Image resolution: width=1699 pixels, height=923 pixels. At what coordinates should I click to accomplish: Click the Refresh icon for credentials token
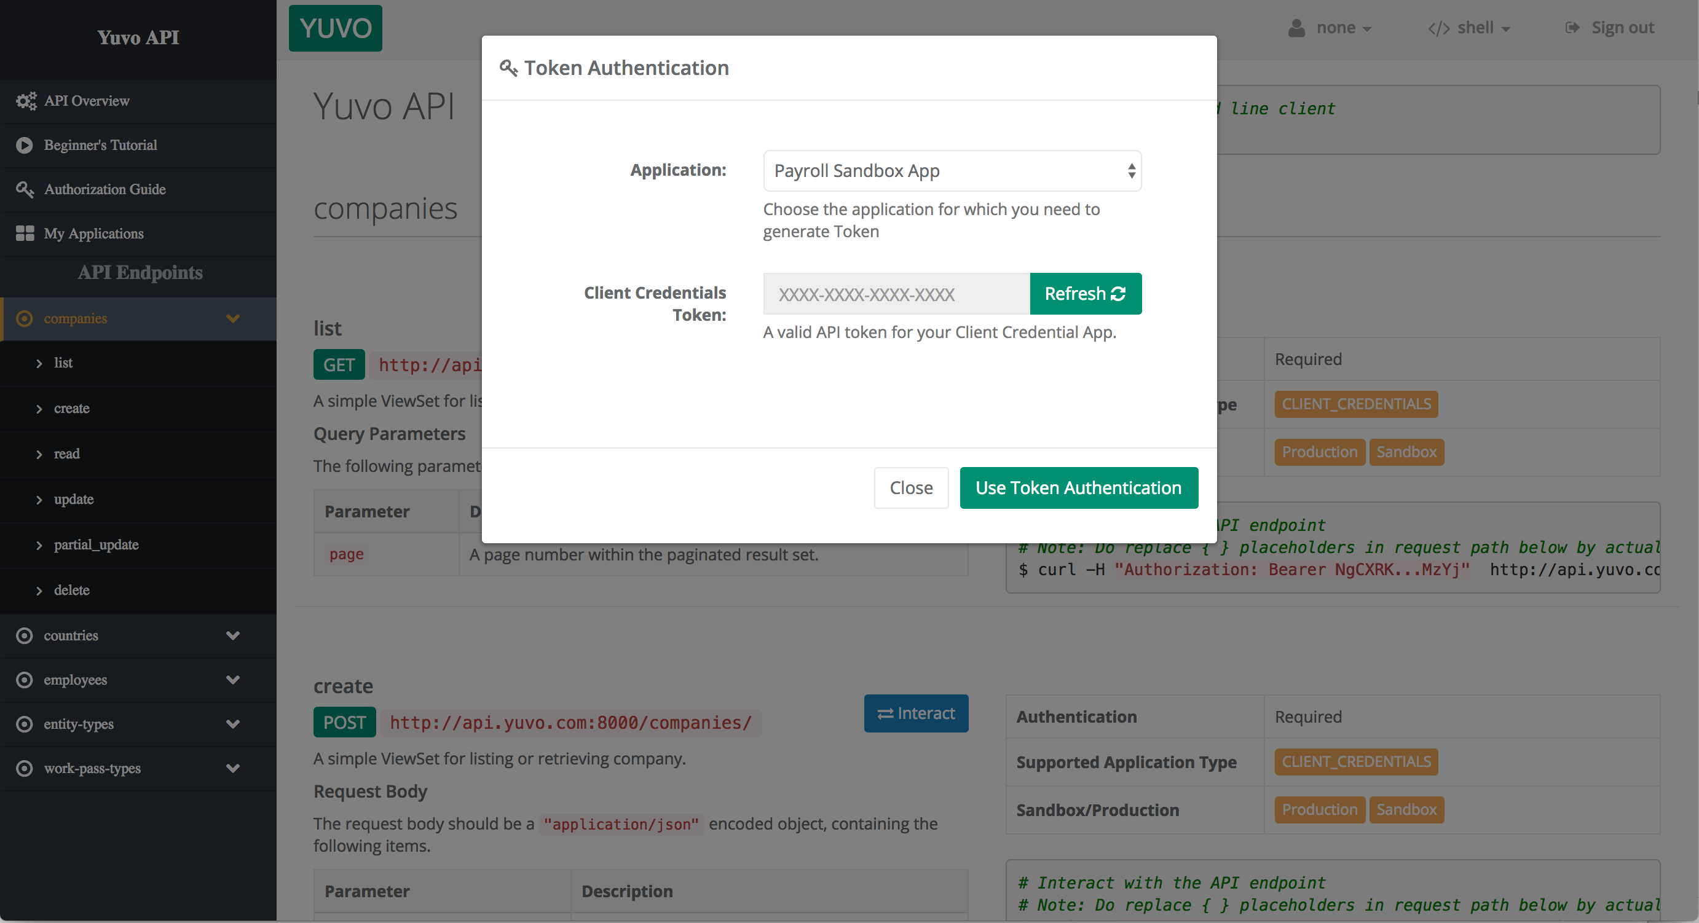(x=1118, y=293)
